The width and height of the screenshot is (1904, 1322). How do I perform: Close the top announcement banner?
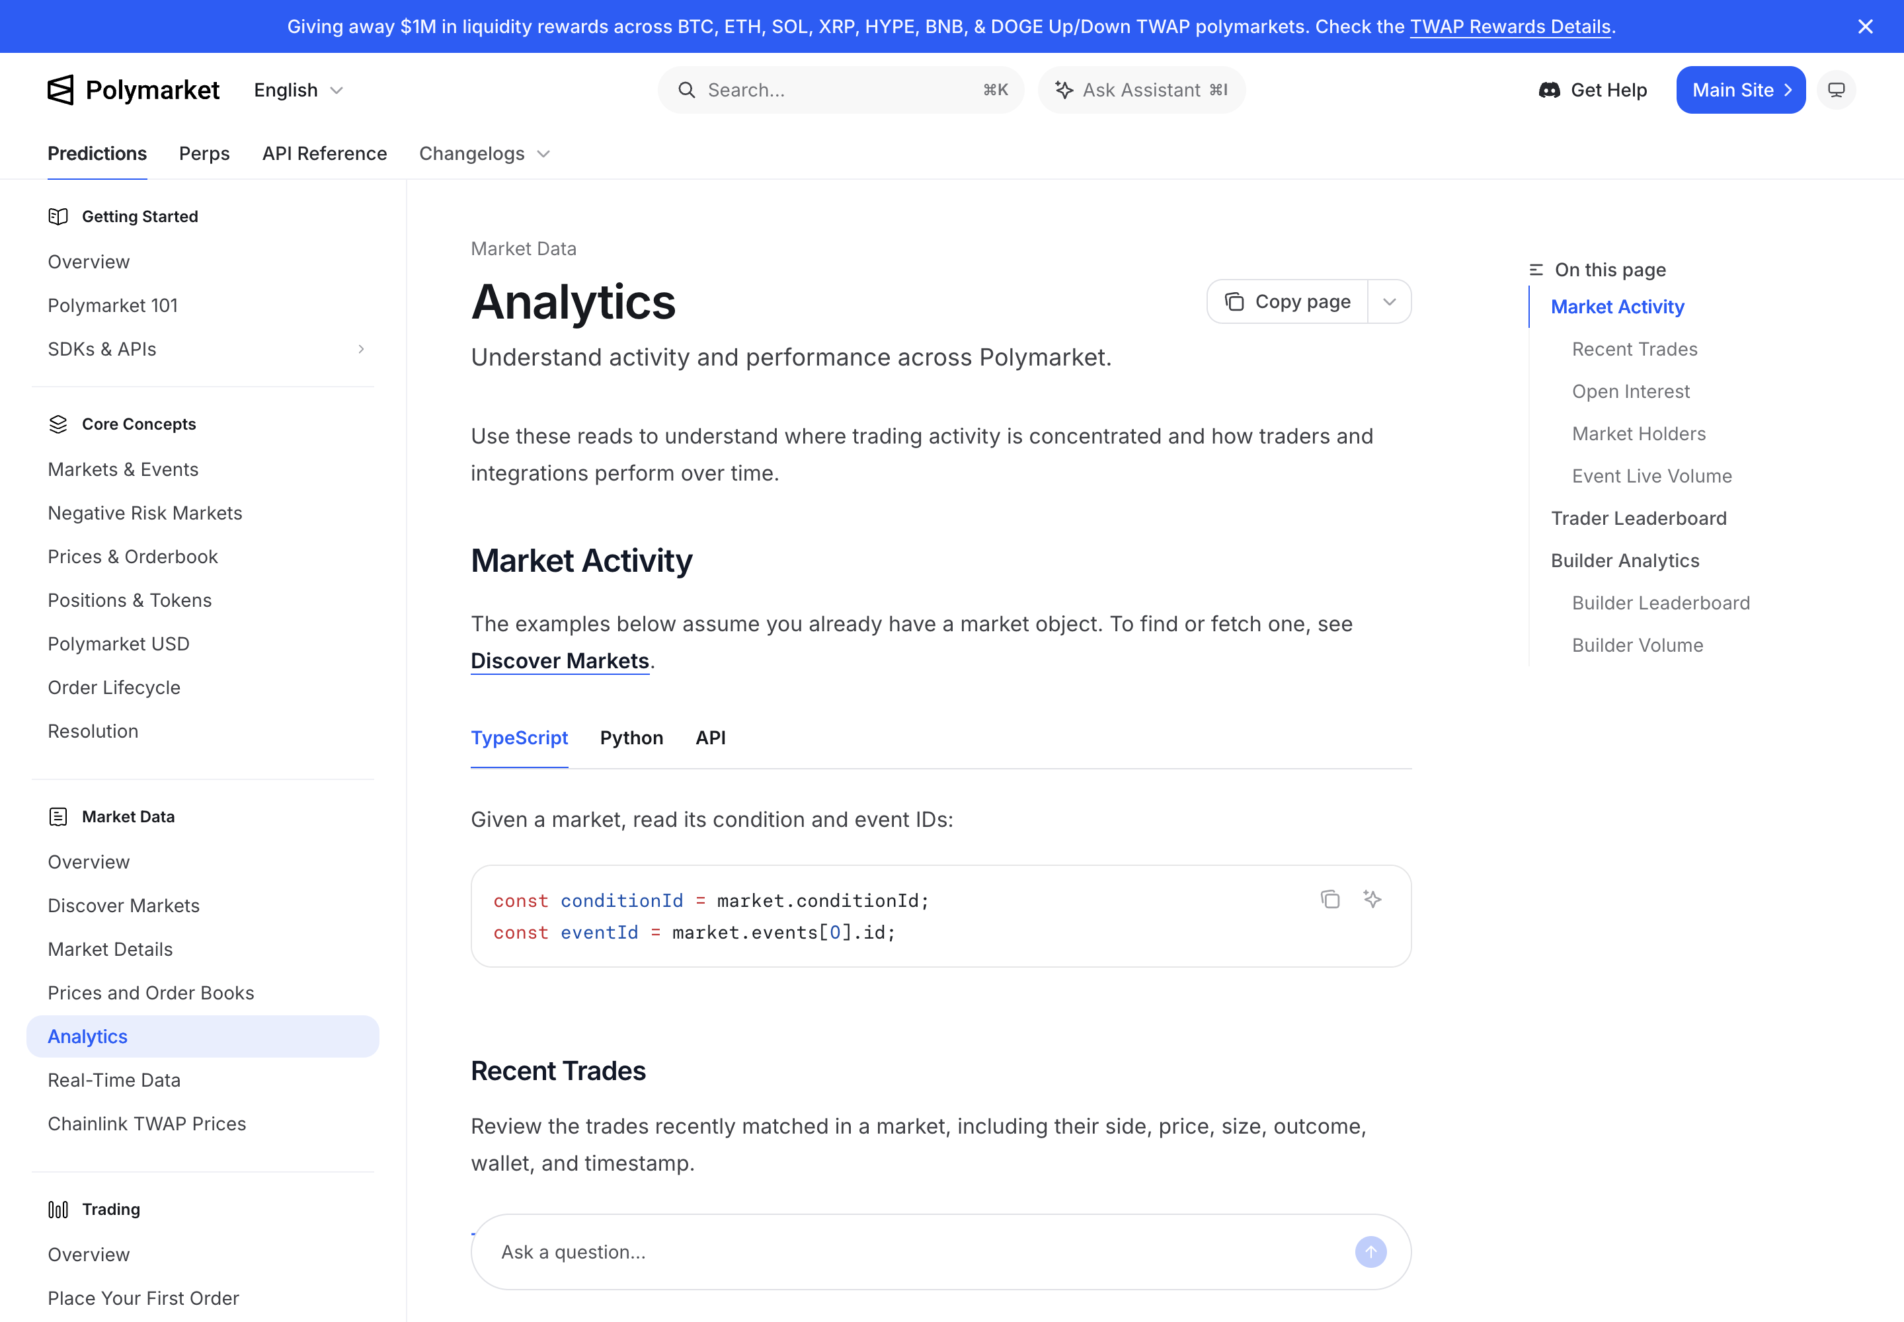click(x=1865, y=26)
